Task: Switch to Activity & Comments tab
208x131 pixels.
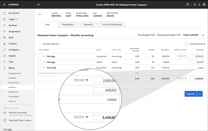Action: click(112, 25)
